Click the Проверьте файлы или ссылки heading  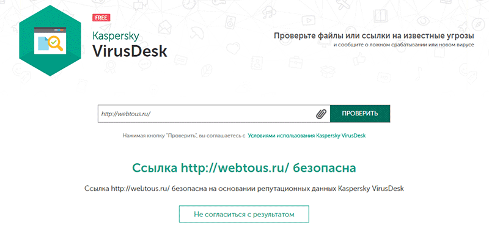click(374, 36)
